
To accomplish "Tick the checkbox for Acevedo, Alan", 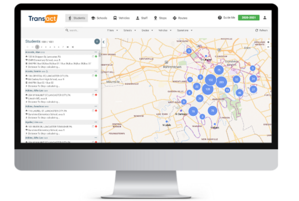I will click(93, 57).
